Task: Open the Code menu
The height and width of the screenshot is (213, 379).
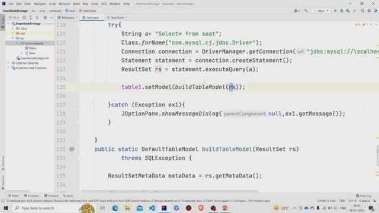Action: 53,4
